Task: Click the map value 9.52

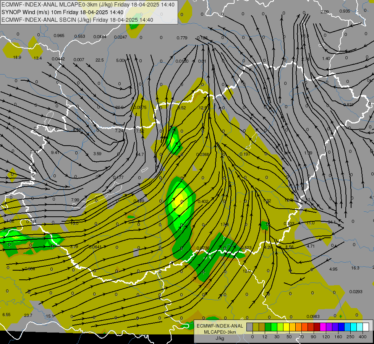Action: 181,108
